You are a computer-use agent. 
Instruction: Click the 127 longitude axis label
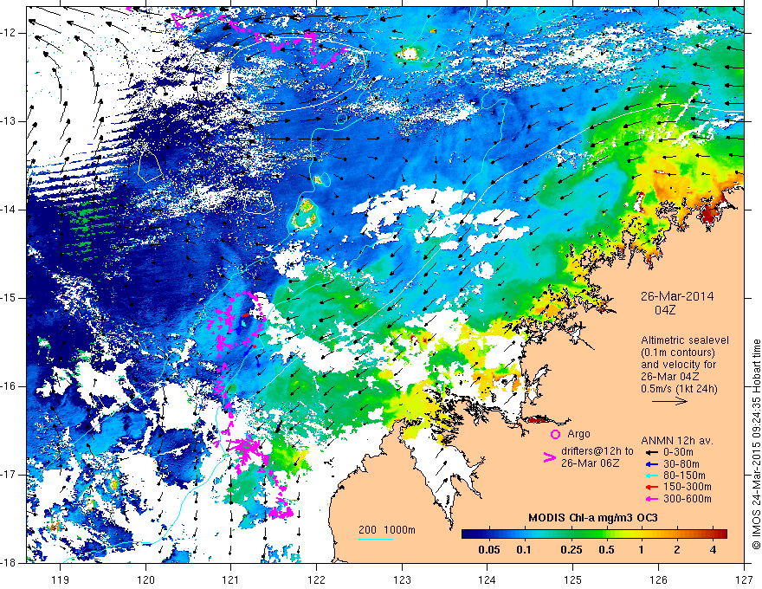click(744, 579)
